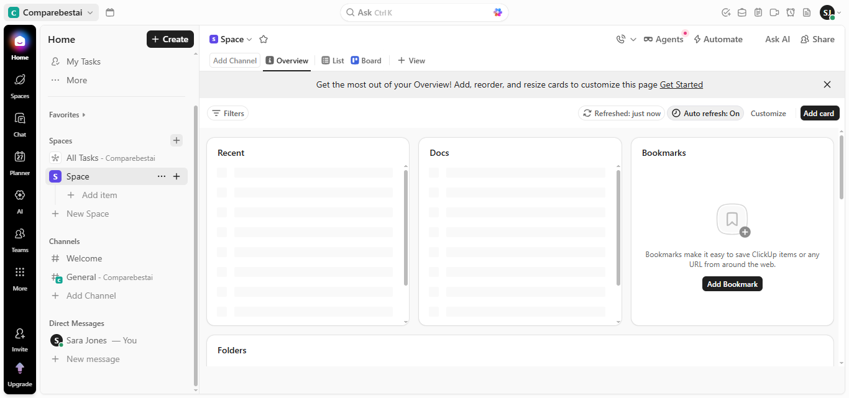Screen dimensions: 849x398
Task: Click the plus icon on Space row
Action: [177, 176]
